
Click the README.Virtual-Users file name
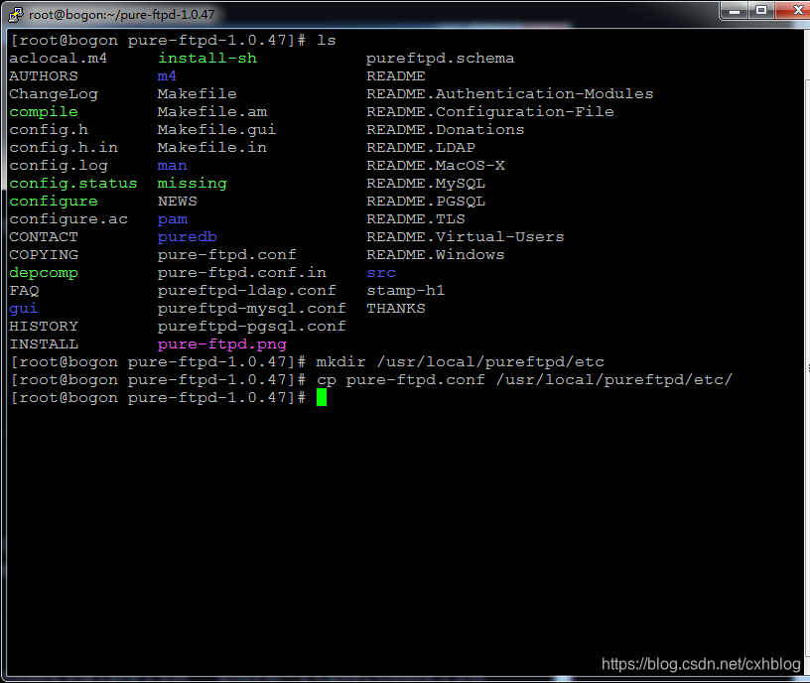pos(465,237)
